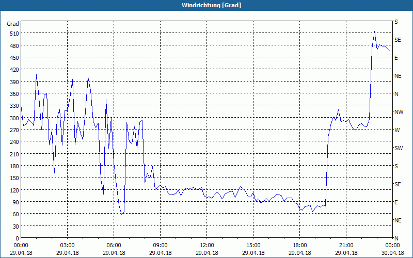The width and height of the screenshot is (413, 258).
Task: Click the 15:00 time label
Action: 253,246
